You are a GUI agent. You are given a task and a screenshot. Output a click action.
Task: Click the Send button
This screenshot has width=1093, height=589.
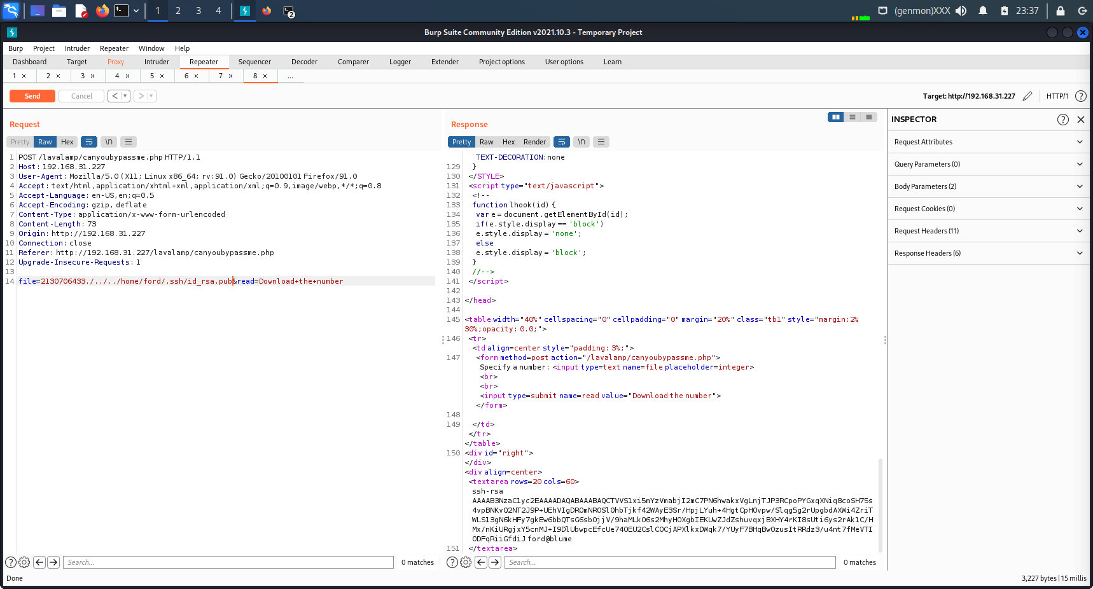[32, 96]
